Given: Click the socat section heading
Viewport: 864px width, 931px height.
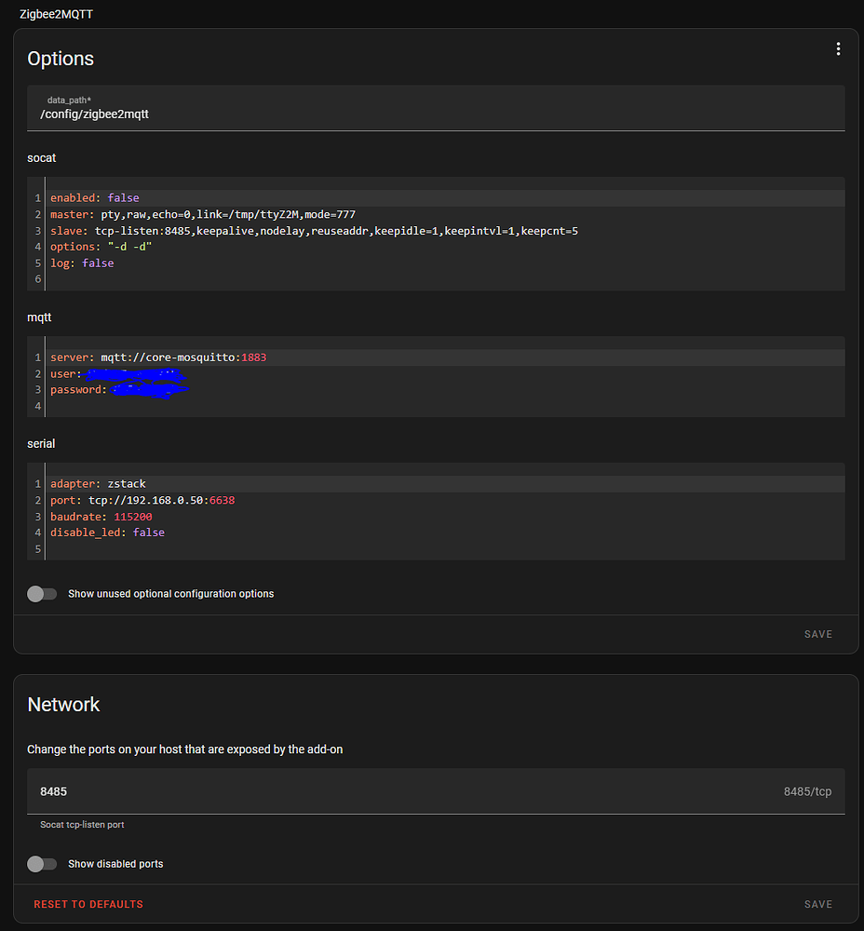Looking at the screenshot, I should pos(41,157).
